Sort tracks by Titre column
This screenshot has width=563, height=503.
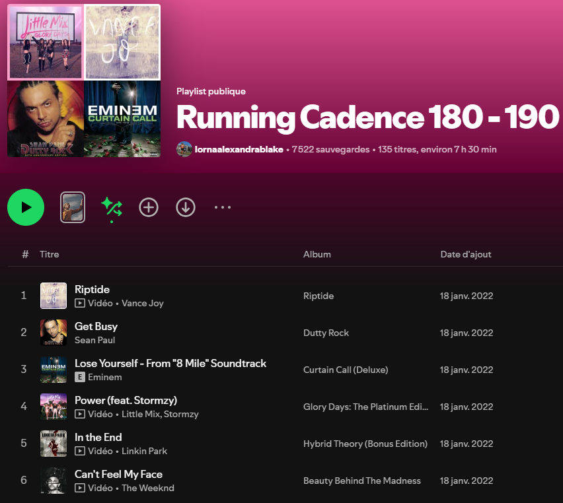(x=50, y=254)
